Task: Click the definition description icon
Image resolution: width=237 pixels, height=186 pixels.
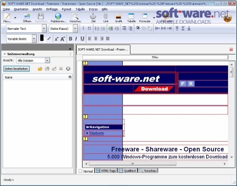Action: coord(130,28)
